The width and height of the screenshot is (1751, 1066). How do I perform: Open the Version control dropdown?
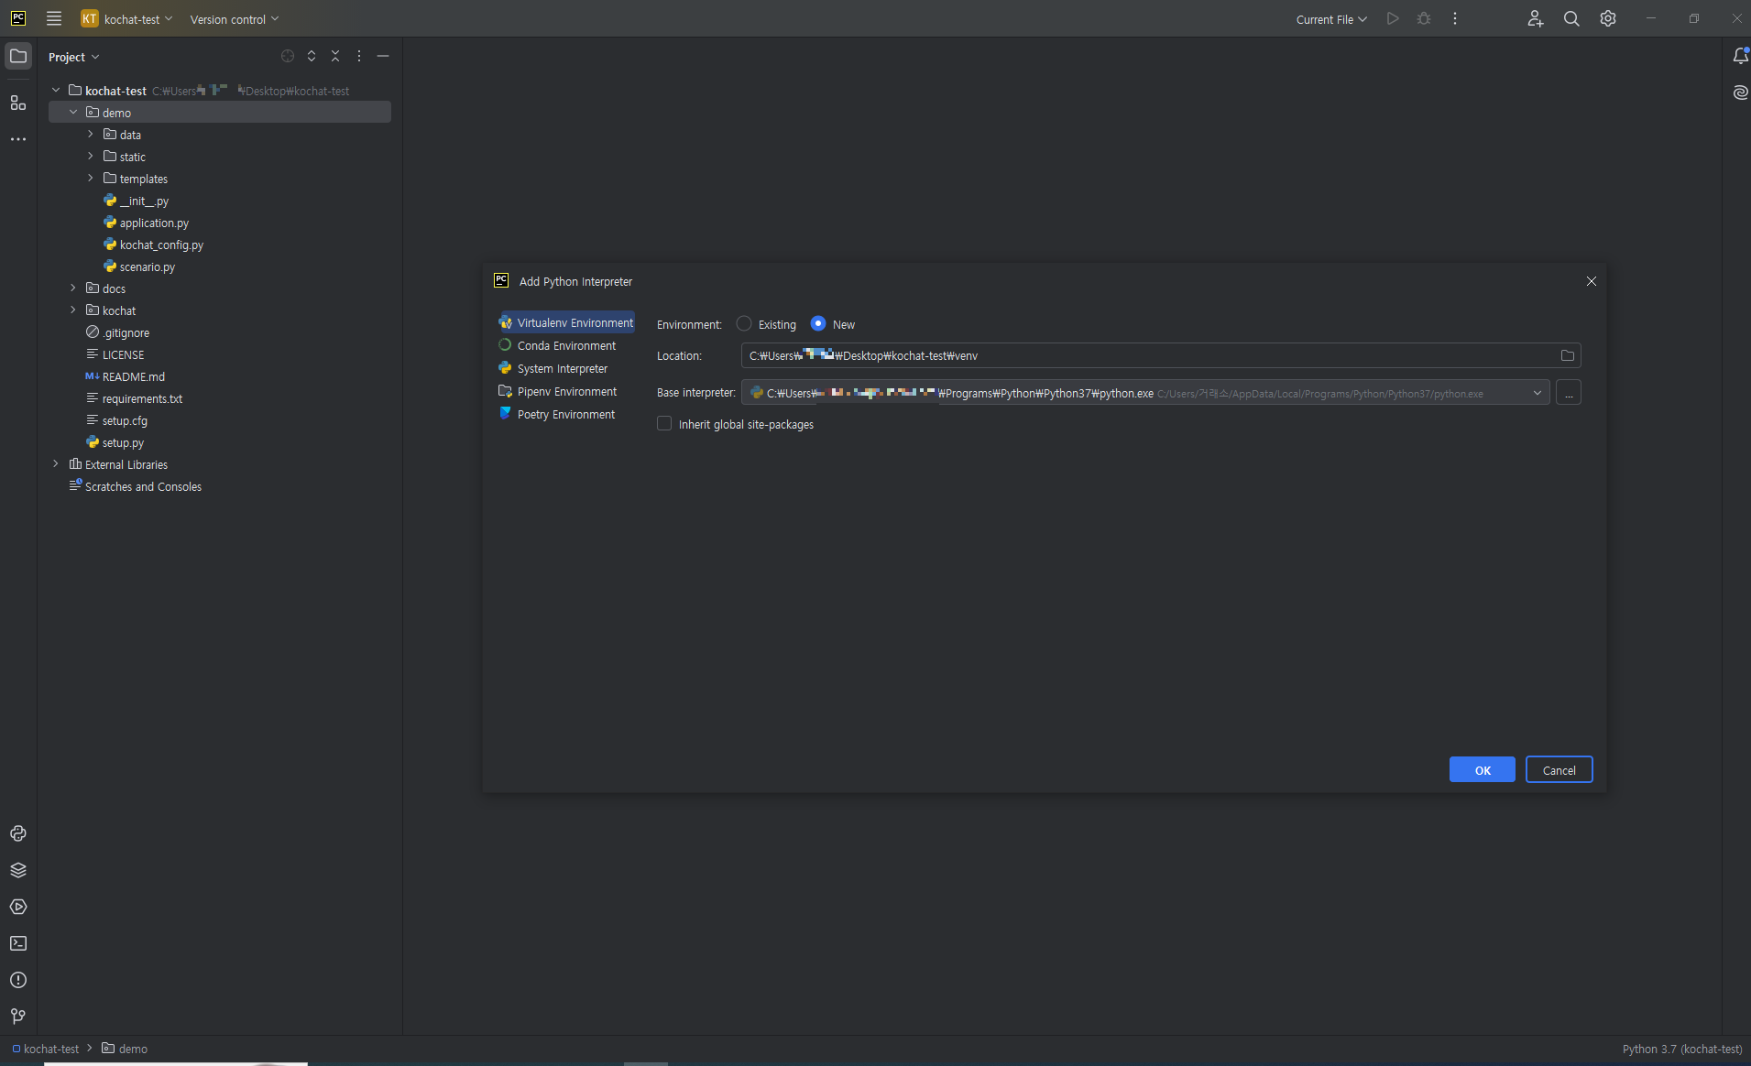pyautogui.click(x=234, y=18)
